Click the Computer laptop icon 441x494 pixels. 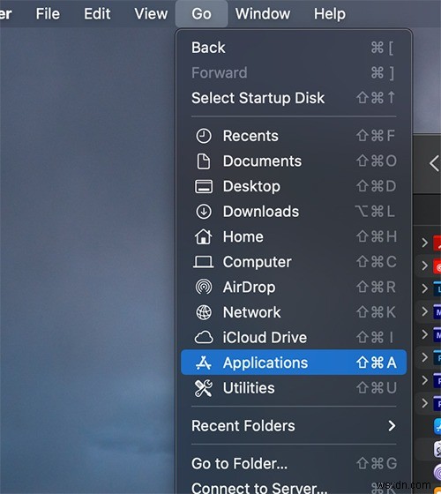(x=203, y=262)
